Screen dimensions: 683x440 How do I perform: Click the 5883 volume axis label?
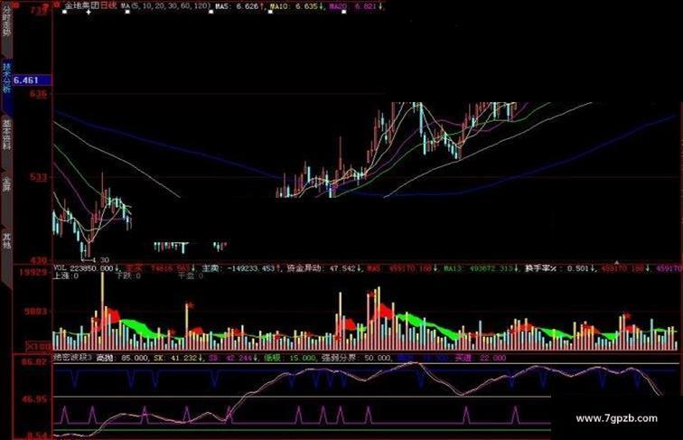[x=36, y=312]
